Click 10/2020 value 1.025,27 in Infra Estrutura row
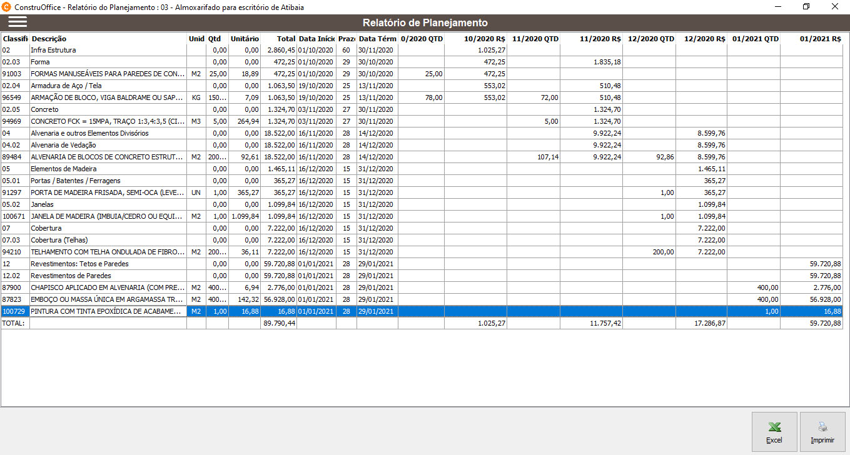 click(492, 50)
